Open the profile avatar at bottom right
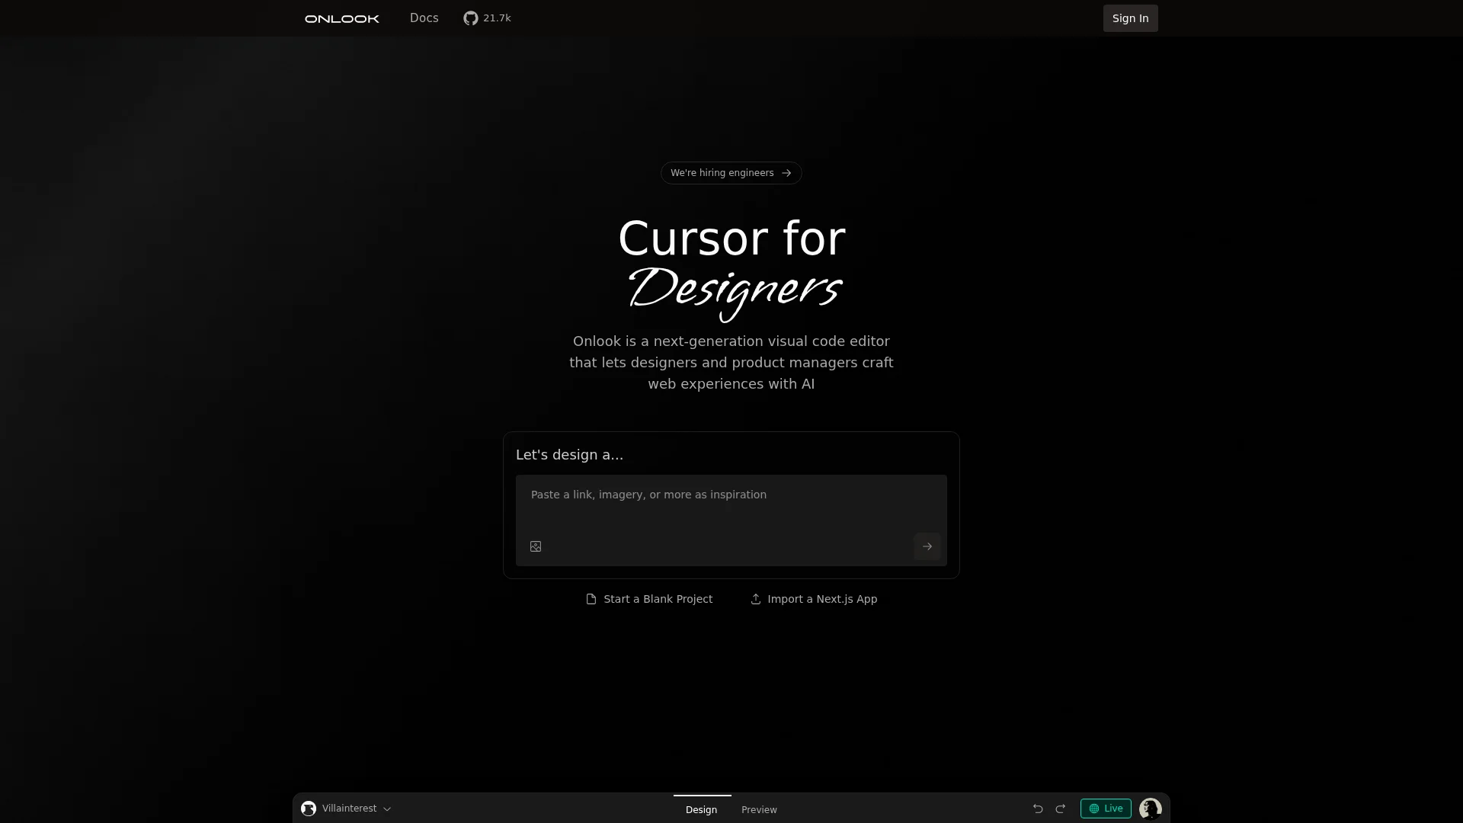The height and width of the screenshot is (823, 1463). [x=1150, y=809]
